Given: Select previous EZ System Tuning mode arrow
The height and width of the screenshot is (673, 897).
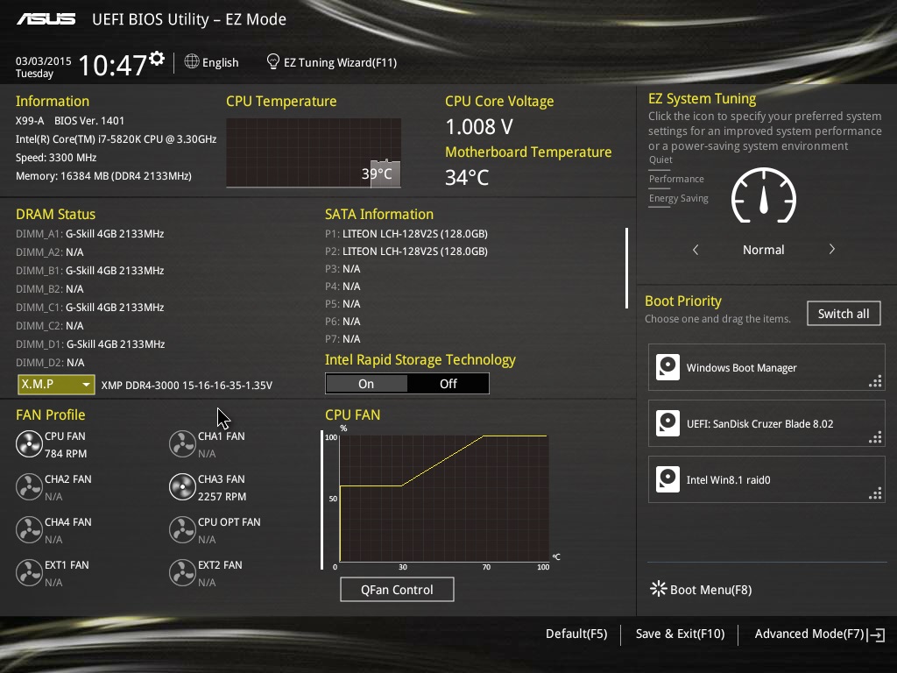Looking at the screenshot, I should coord(696,250).
